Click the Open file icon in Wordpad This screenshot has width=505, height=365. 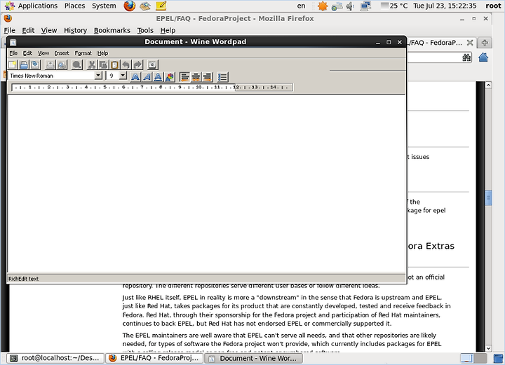pos(24,64)
